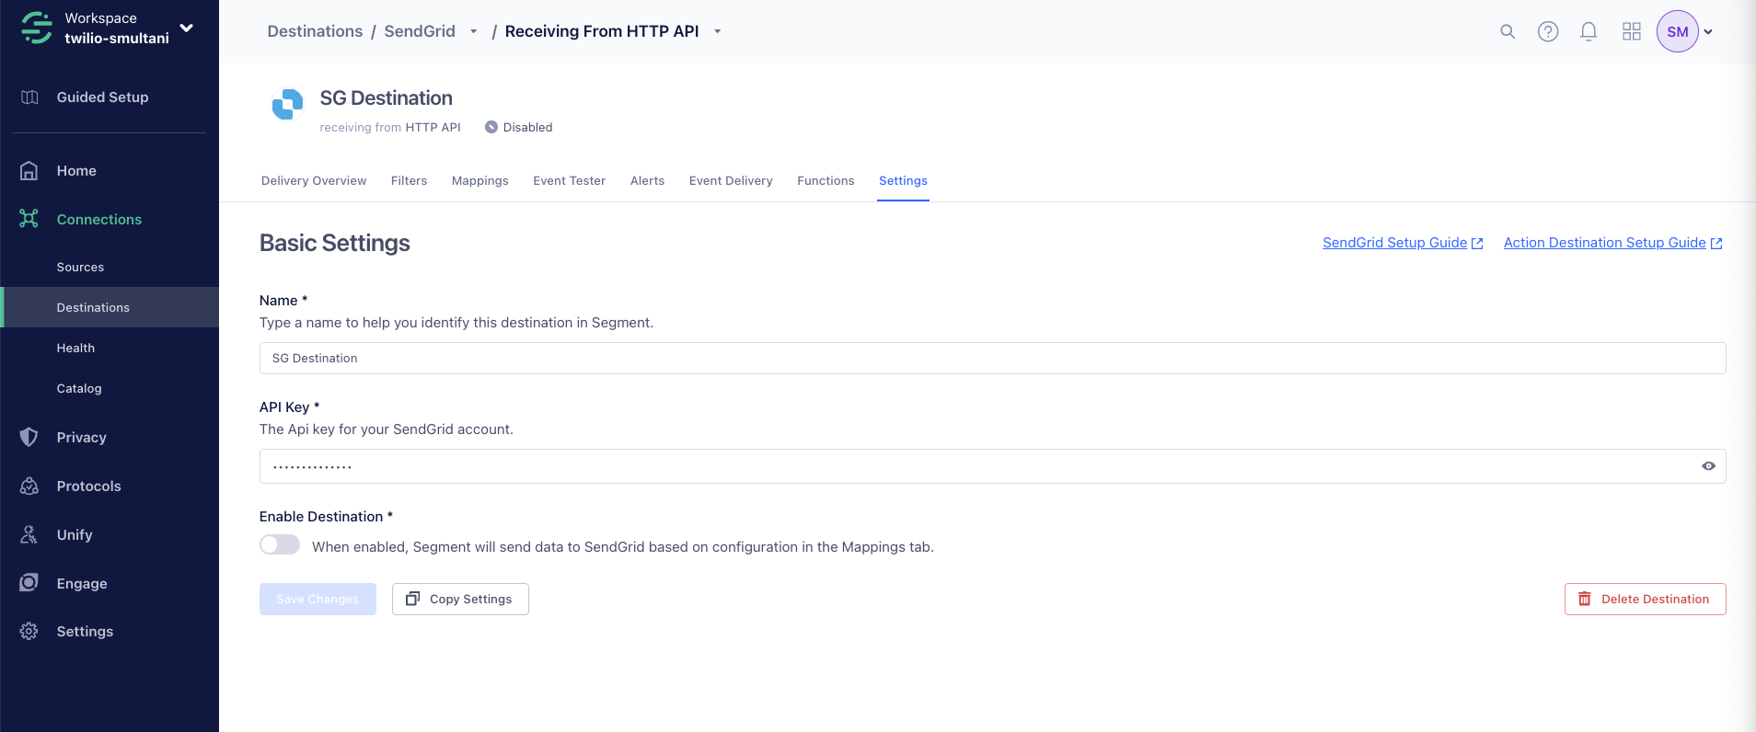Viewport: 1756px width, 732px height.
Task: Open the Guided Setup book icon
Action: (x=29, y=97)
